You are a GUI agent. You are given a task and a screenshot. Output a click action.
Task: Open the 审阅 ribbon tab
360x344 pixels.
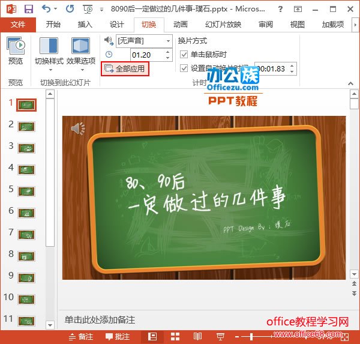click(266, 25)
